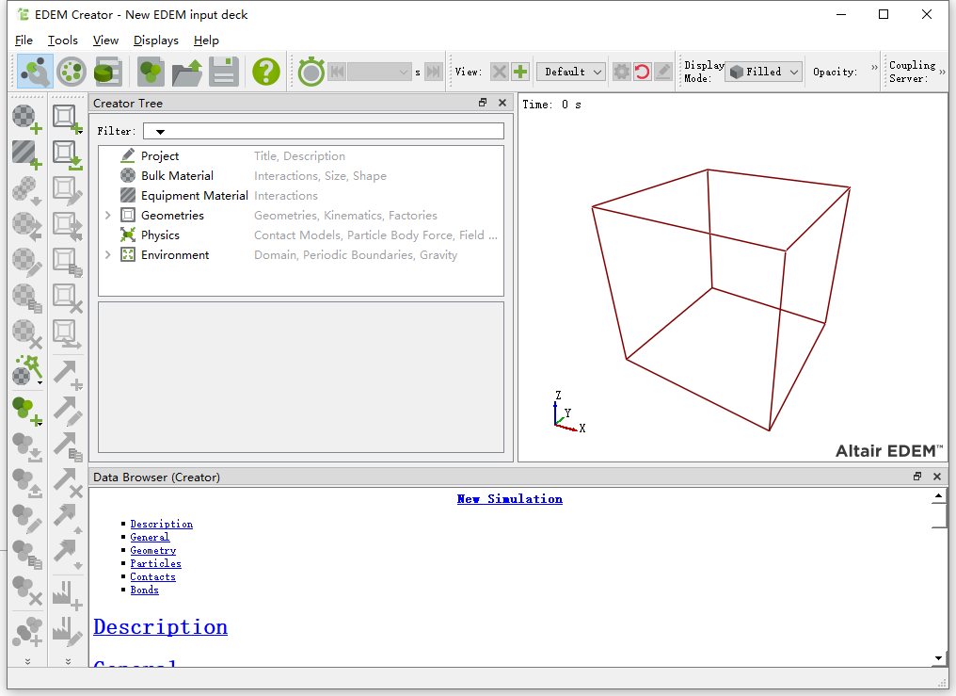Open the particle wizard wand icon
The image size is (956, 696).
[28, 370]
